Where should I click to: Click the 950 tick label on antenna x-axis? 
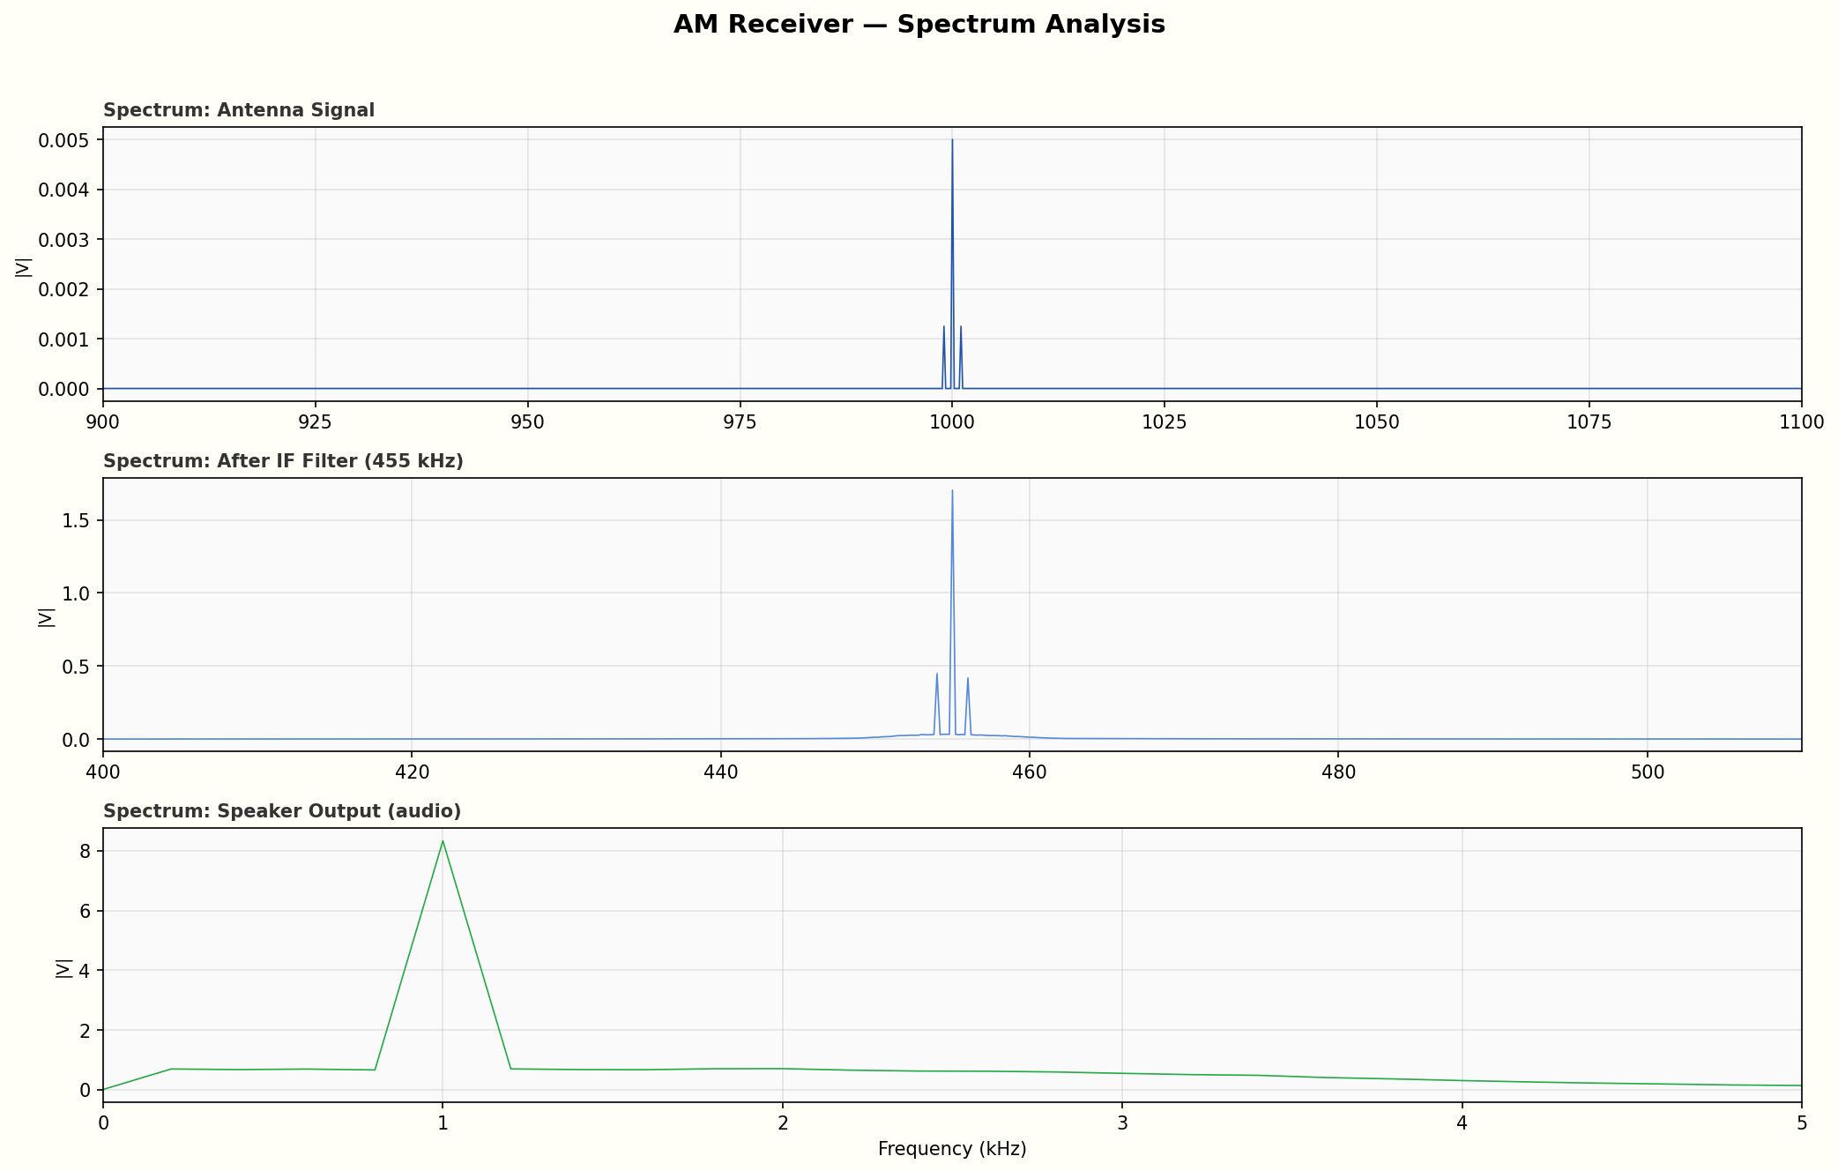pos(527,422)
